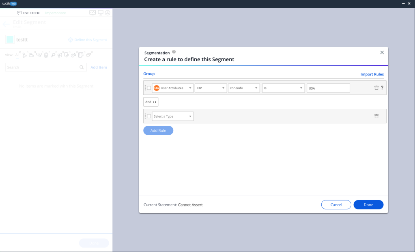The width and height of the screenshot is (415, 252).
Task: Click the question mark beside first rule
Action: pos(382,88)
